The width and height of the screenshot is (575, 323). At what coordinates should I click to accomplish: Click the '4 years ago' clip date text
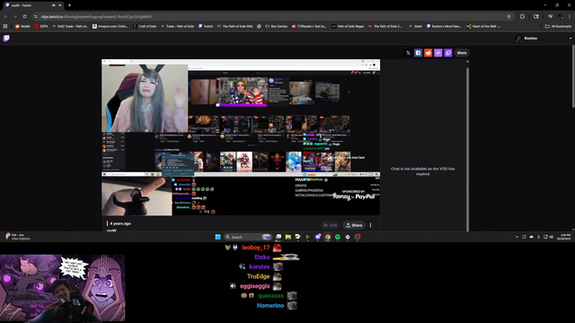click(120, 223)
